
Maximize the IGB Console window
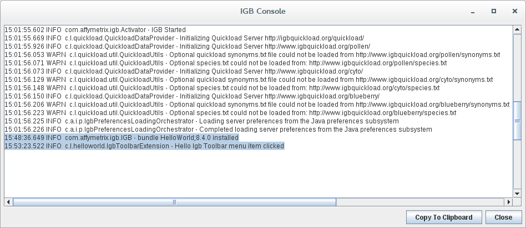coord(493,11)
